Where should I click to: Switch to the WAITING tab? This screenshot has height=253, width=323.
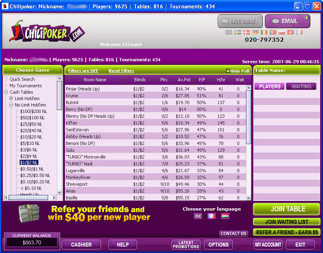[301, 86]
